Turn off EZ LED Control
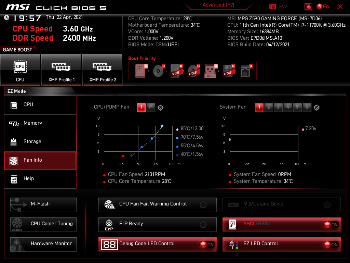This screenshot has height=263, width=350. click(331, 245)
